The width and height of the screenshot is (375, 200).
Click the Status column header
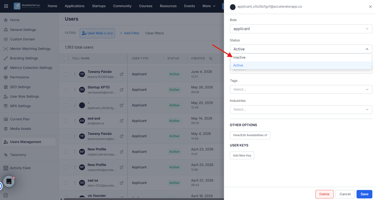173,59
